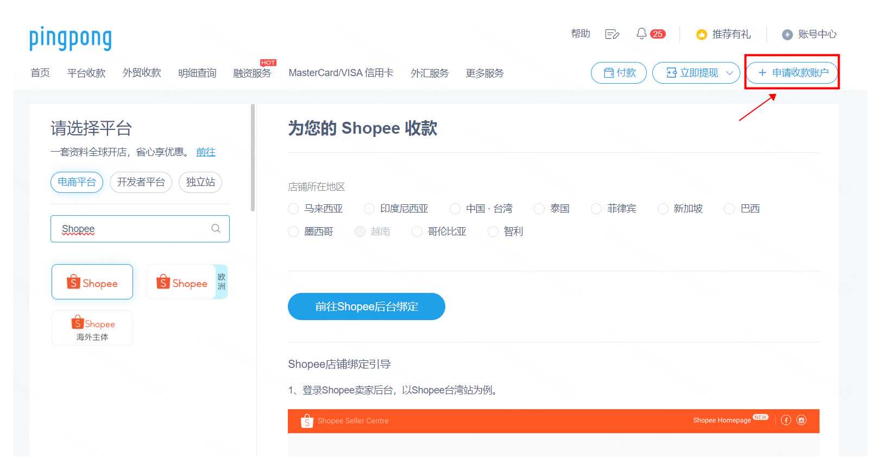This screenshot has width=882, height=469.
Task: Select 马来西亚 store region
Action: click(293, 209)
